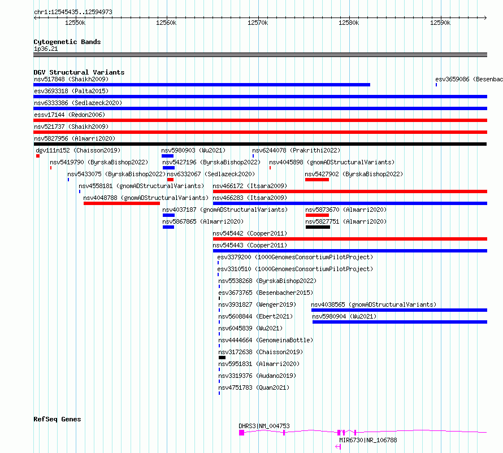Click the nsv5980903 (Wu2021) label
Viewport: 503px width, 453px height.
(193, 150)
